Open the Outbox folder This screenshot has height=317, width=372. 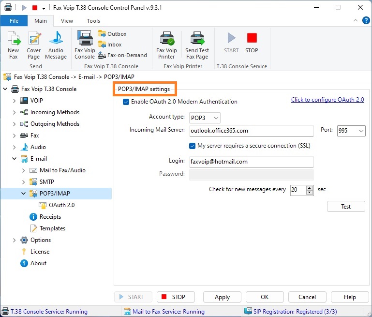112,34
